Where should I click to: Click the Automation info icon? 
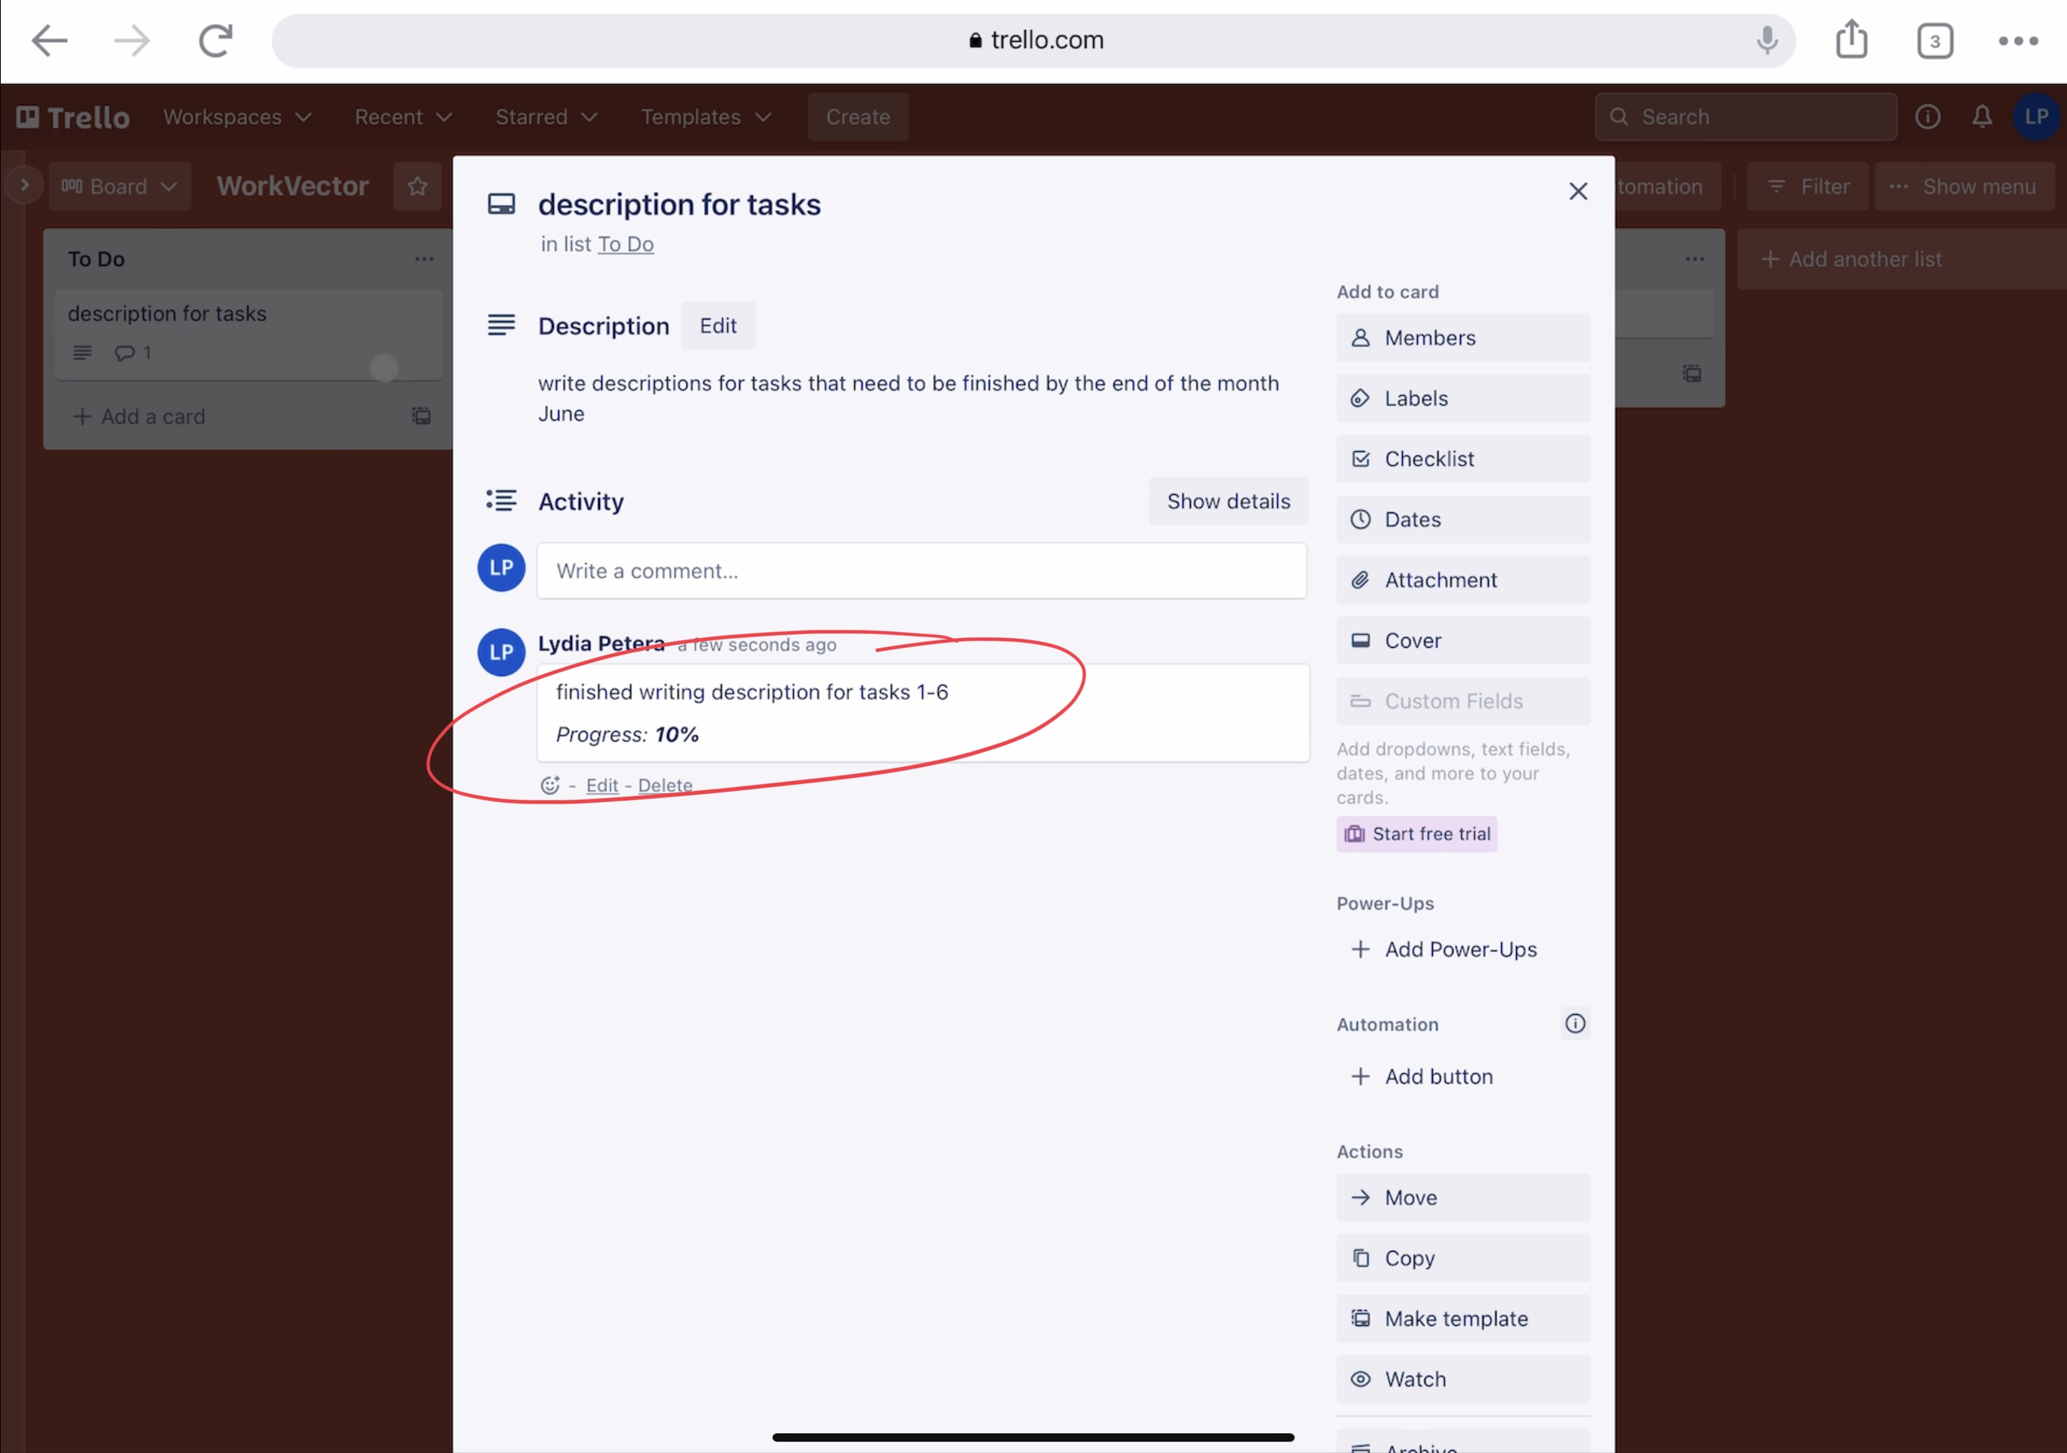tap(1574, 1024)
